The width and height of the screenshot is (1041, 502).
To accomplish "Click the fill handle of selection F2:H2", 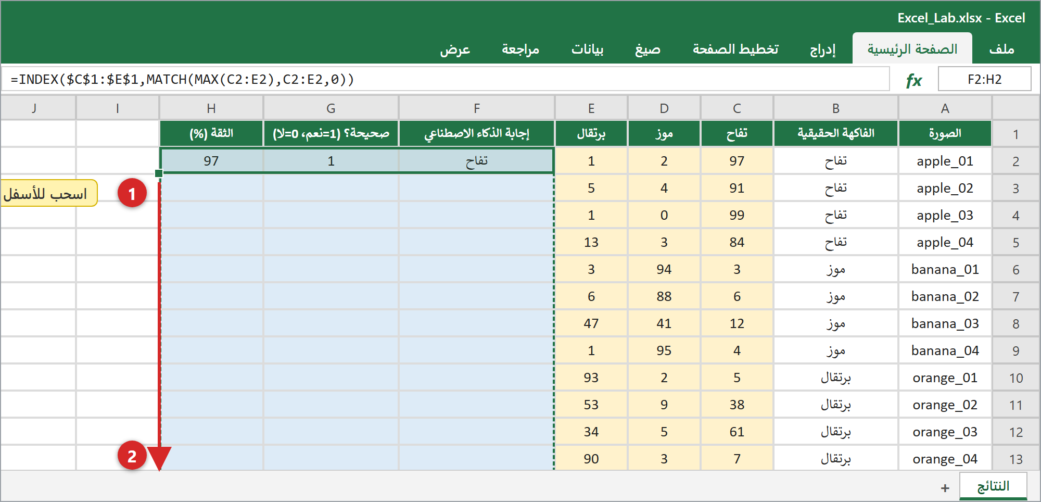I will pos(159,173).
